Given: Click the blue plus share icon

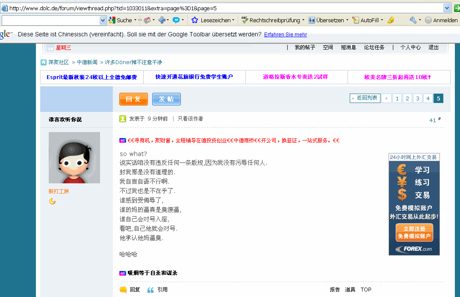Looking at the screenshot, I should [x=162, y=20].
